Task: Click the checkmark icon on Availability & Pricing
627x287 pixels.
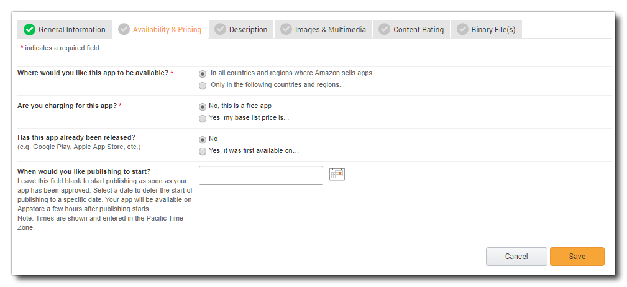Action: [124, 29]
